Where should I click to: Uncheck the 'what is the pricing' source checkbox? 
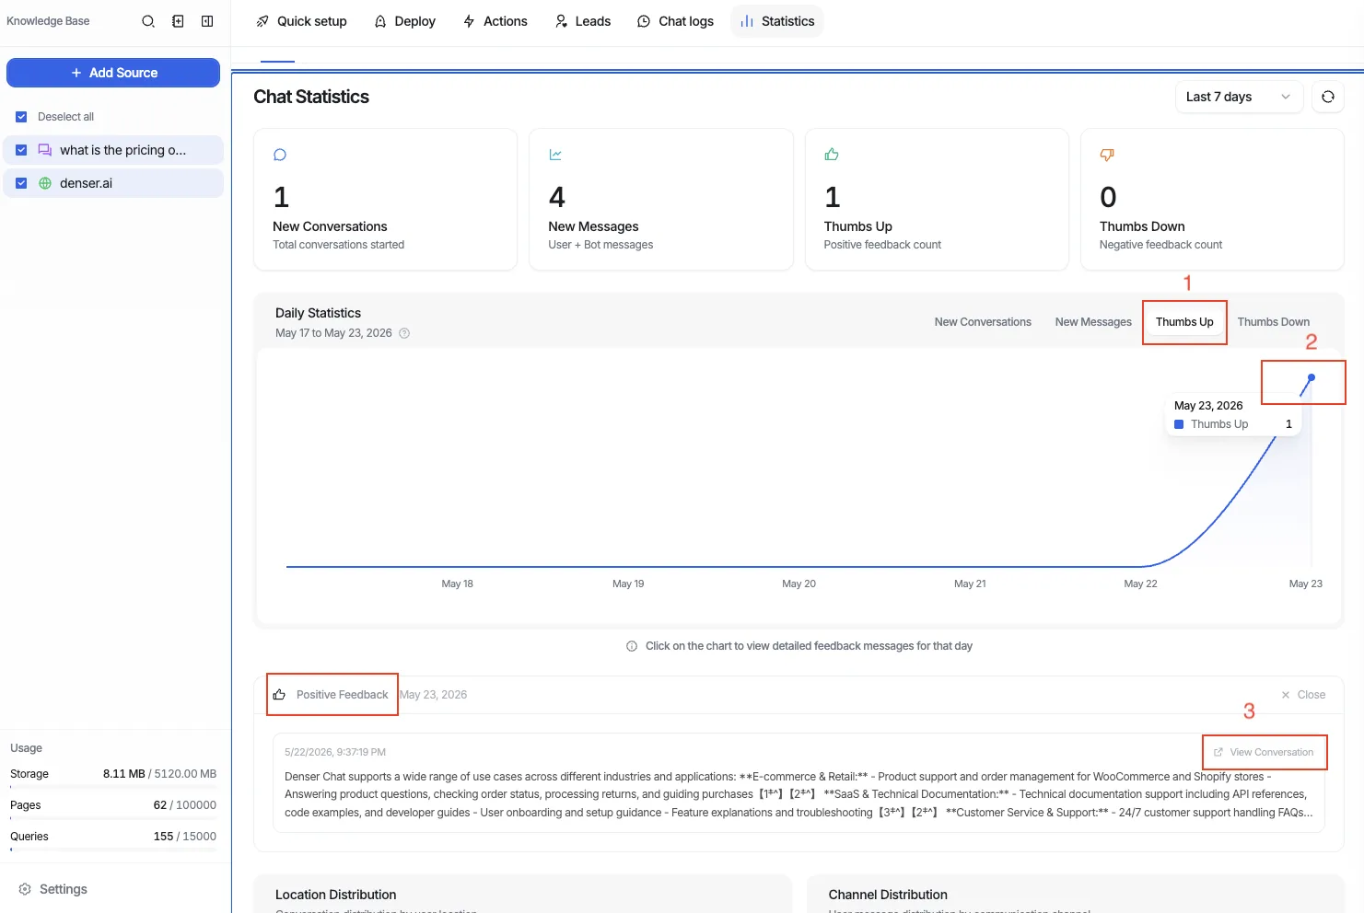tap(21, 150)
